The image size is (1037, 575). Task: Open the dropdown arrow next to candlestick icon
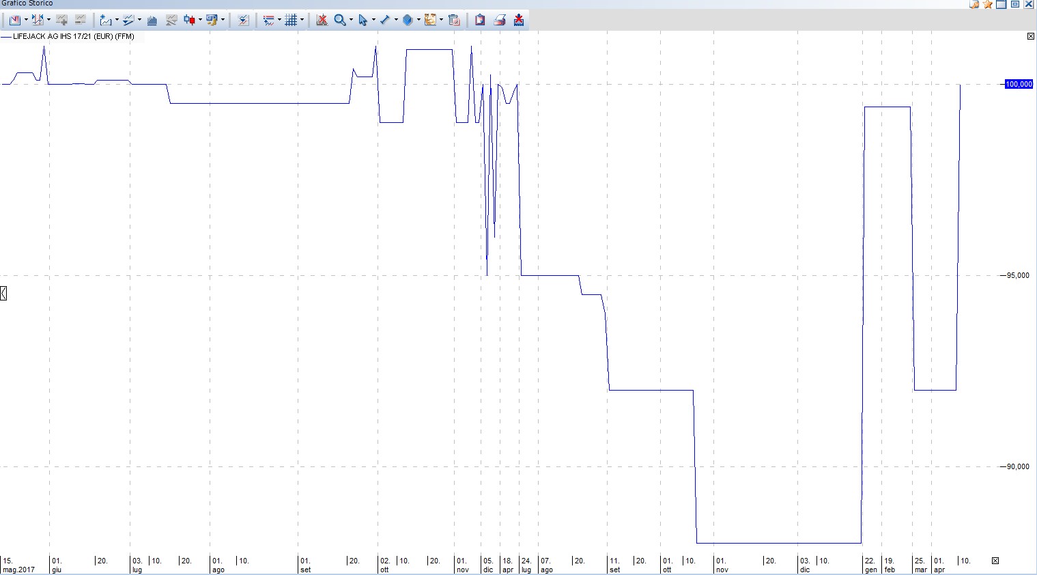tap(200, 20)
